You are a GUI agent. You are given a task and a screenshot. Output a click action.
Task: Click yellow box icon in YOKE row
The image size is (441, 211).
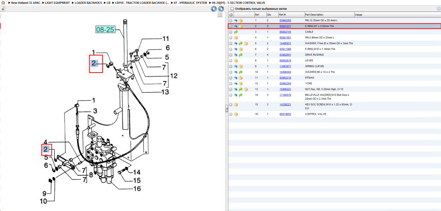click(x=241, y=83)
